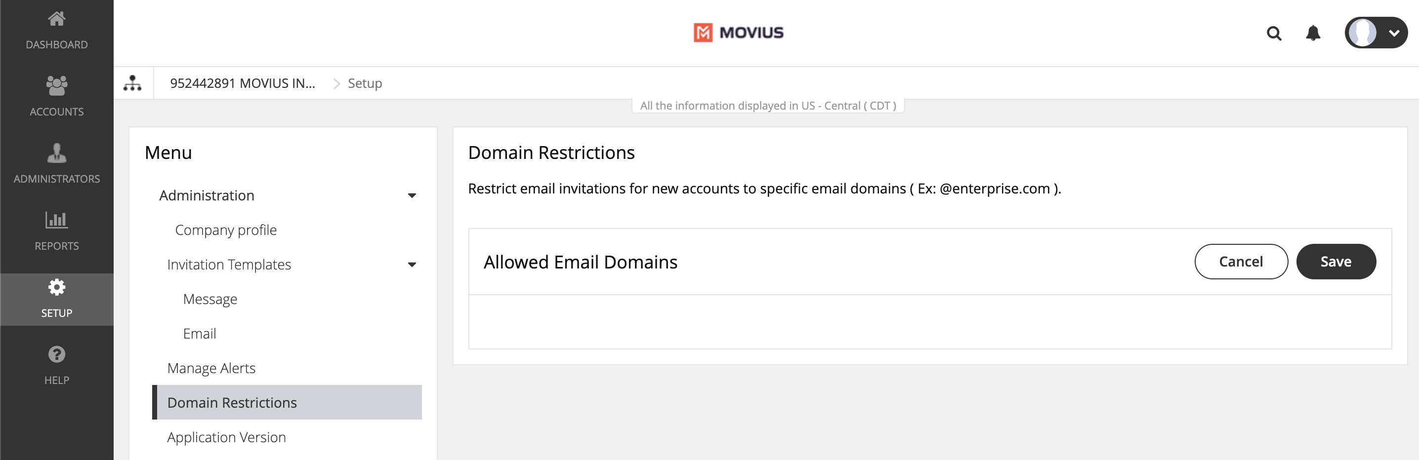Select Company profile menu item
The image size is (1419, 460).
pyautogui.click(x=226, y=230)
